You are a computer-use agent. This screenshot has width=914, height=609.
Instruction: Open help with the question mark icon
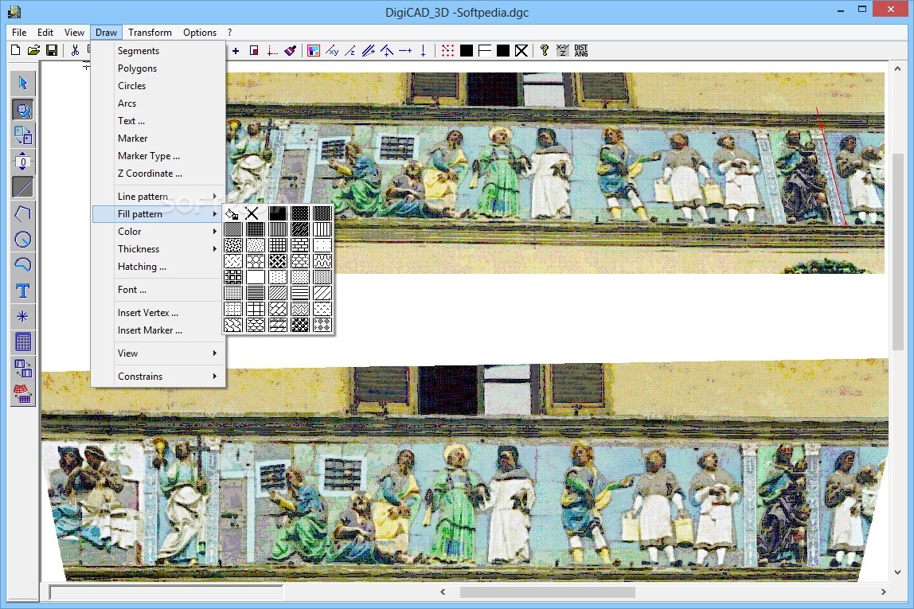[x=545, y=51]
